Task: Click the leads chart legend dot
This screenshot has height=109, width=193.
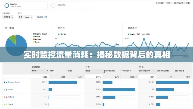Action: [x=129, y=34]
